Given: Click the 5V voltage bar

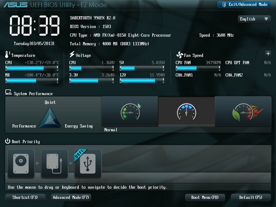Looking at the screenshot, I should click(x=142, y=68).
